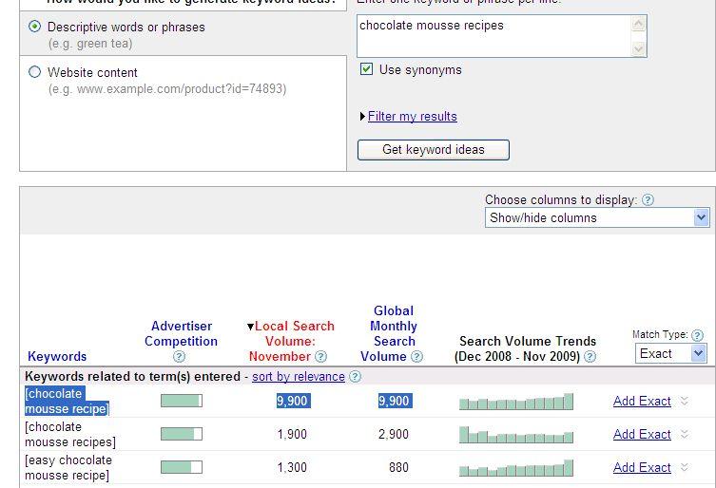Image resolution: width=716 pixels, height=488 pixels.
Task: Click help icon beside Search Volume Trends dates
Action: tap(590, 357)
